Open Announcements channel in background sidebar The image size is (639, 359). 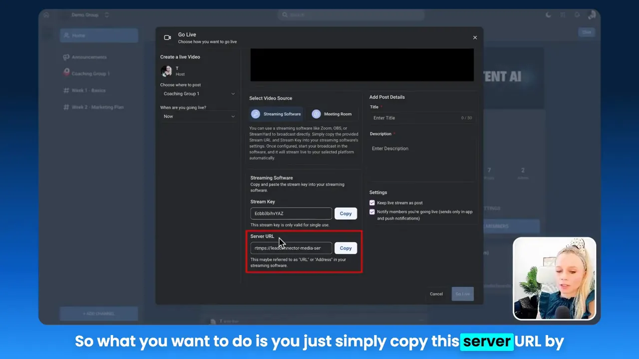tap(89, 57)
